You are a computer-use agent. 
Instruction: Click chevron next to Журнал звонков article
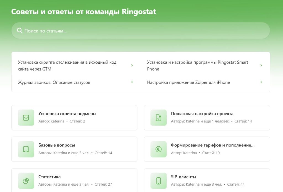pos(132,82)
